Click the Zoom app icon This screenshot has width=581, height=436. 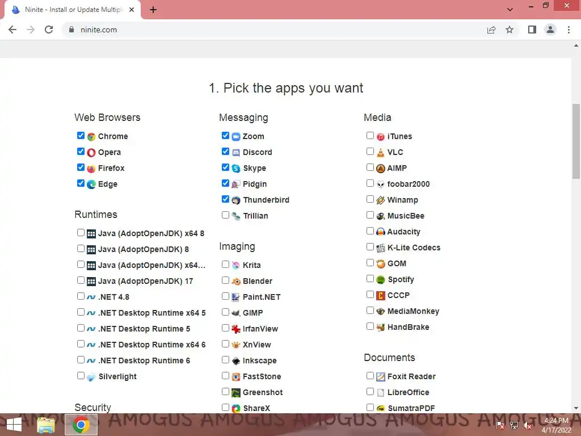[x=236, y=137]
